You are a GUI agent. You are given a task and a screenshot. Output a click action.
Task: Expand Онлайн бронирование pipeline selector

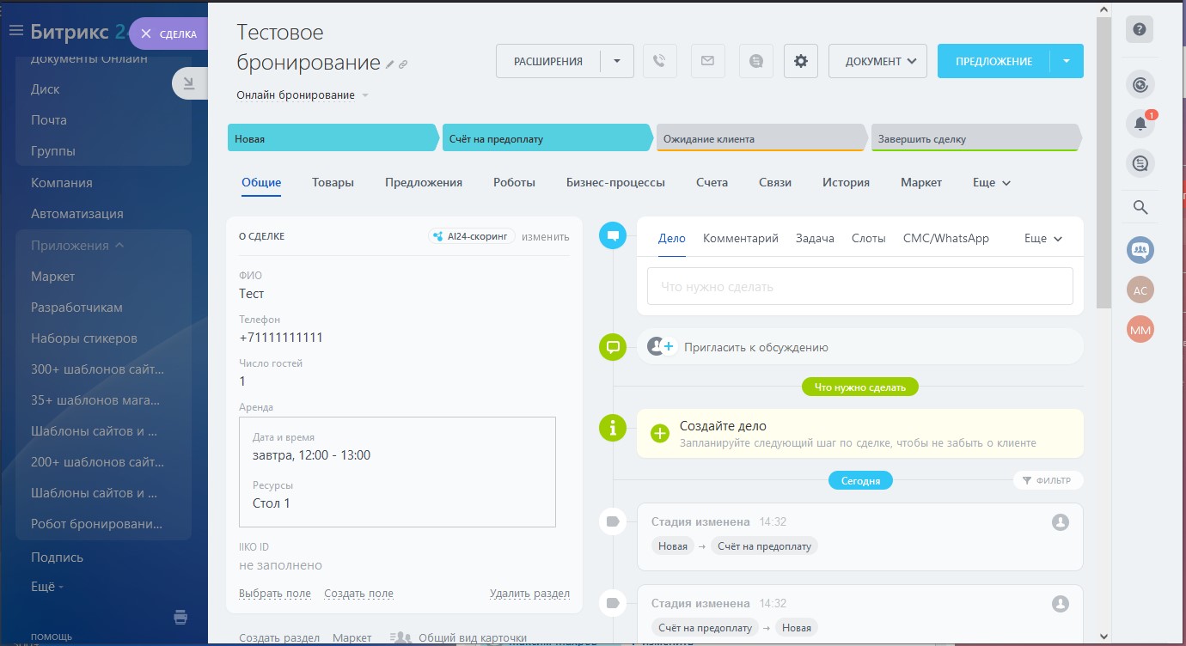[x=365, y=95]
